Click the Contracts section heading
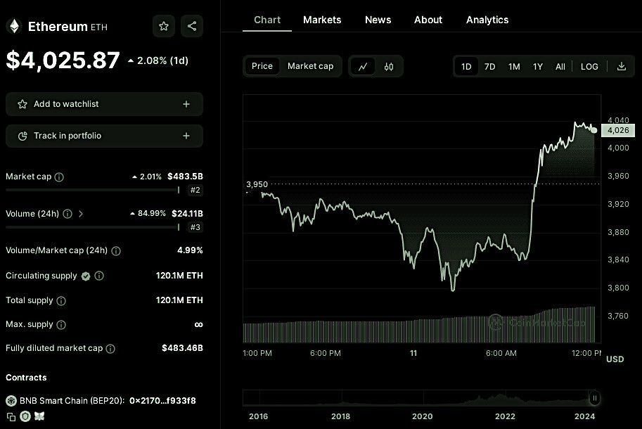Screen dimensions: 642x429 point(26,378)
